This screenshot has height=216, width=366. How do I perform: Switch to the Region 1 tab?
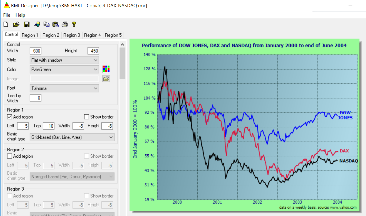[x=30, y=35]
